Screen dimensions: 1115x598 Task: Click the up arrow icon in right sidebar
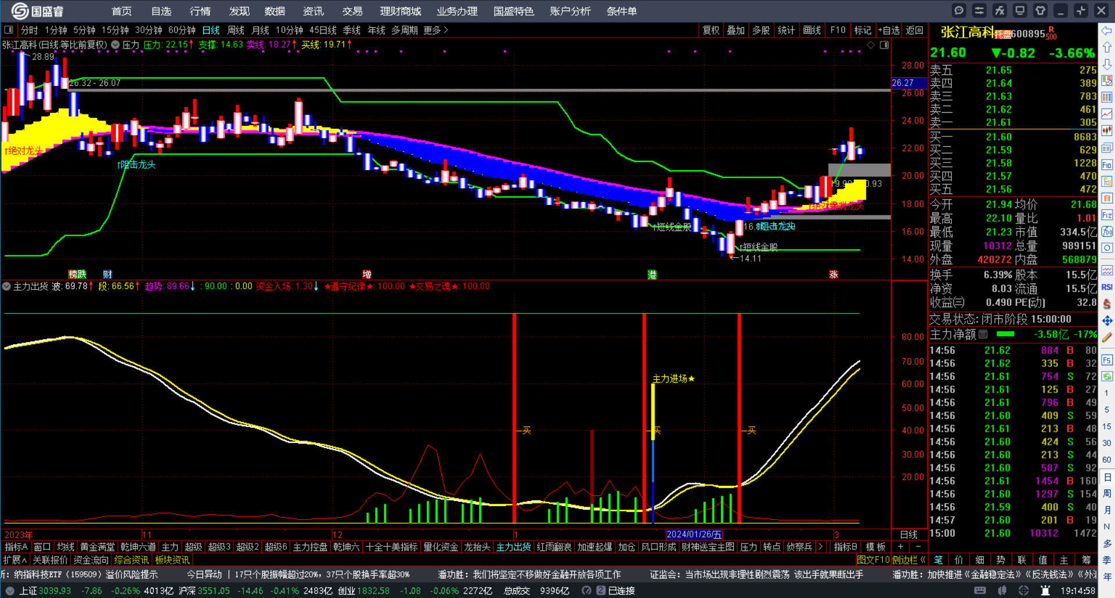coord(1107,47)
